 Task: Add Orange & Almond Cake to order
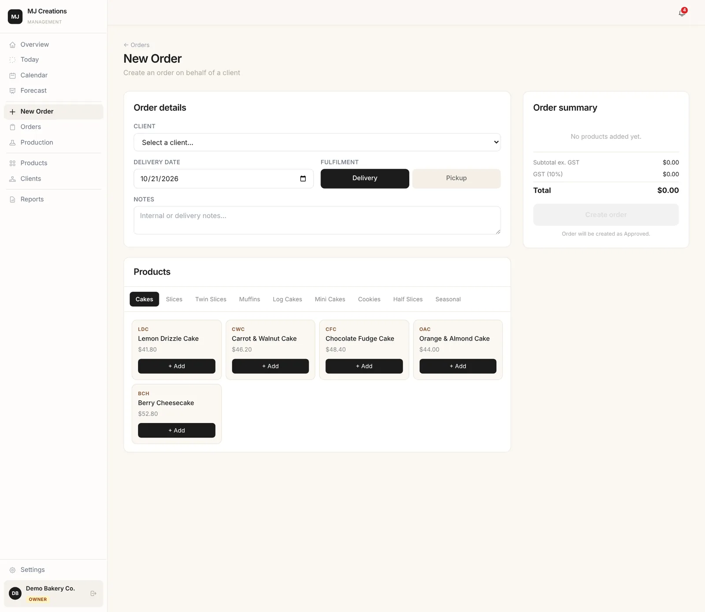(458, 366)
